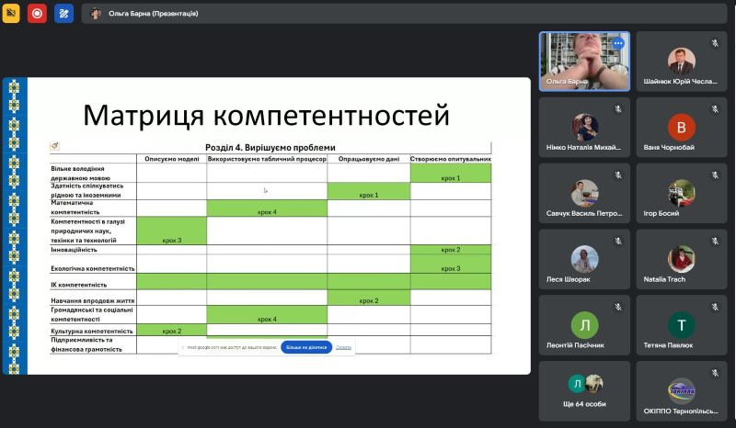This screenshot has height=428, width=736.
Task: Click Німко Наталія's profile avatar
Action: click(x=584, y=127)
